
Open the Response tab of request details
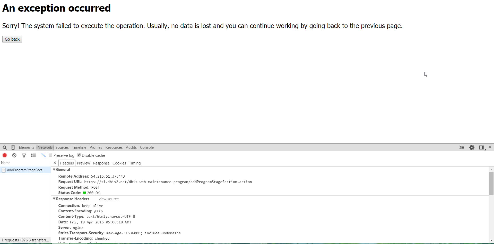[x=101, y=163]
